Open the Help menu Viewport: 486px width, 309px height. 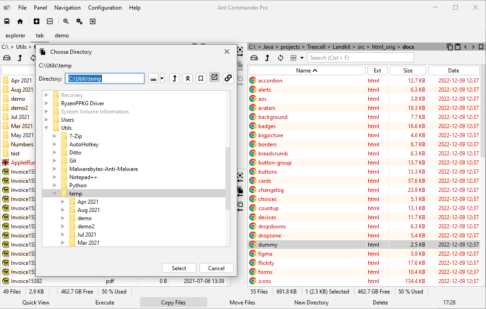pos(135,8)
